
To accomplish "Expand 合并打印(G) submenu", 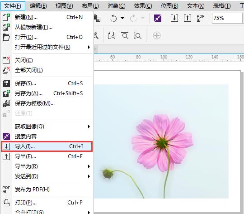I will coord(47,212).
